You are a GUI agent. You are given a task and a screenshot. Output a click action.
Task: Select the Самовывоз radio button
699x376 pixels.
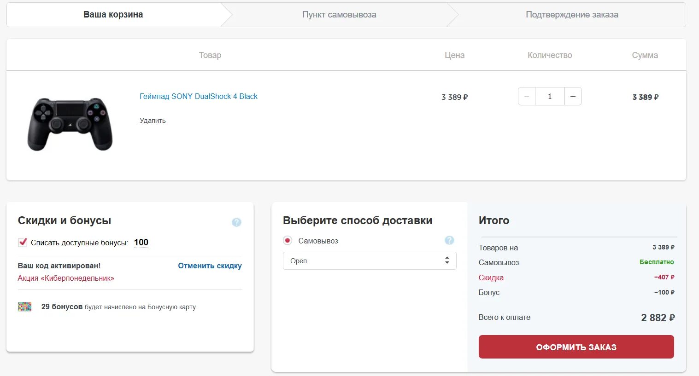(x=288, y=240)
